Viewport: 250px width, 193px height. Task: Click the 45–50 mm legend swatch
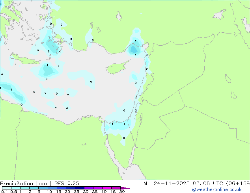(x=116, y=188)
